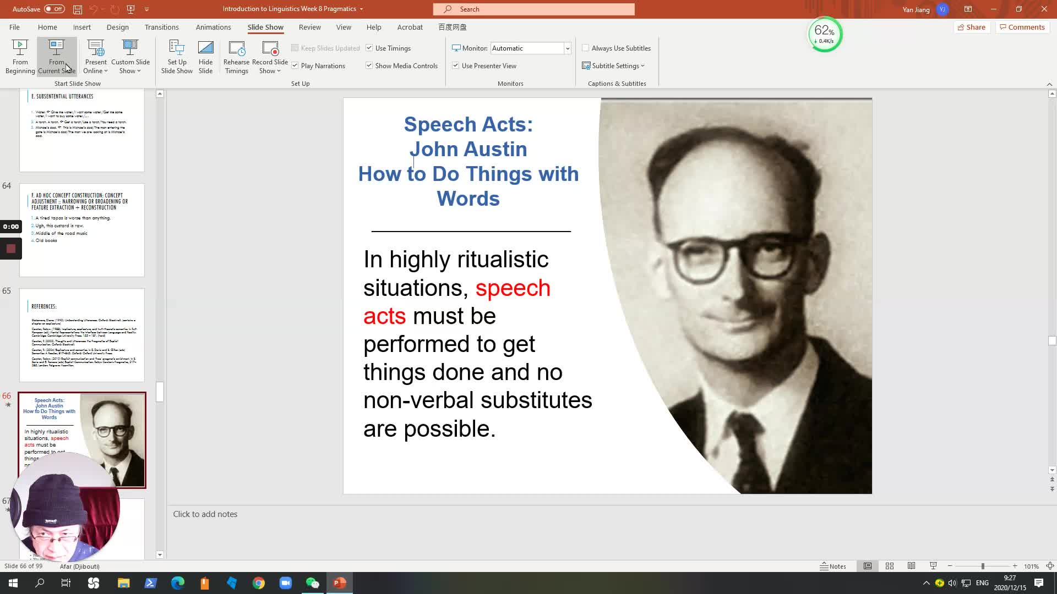
Task: Switch to the Review tab
Action: [x=310, y=27]
